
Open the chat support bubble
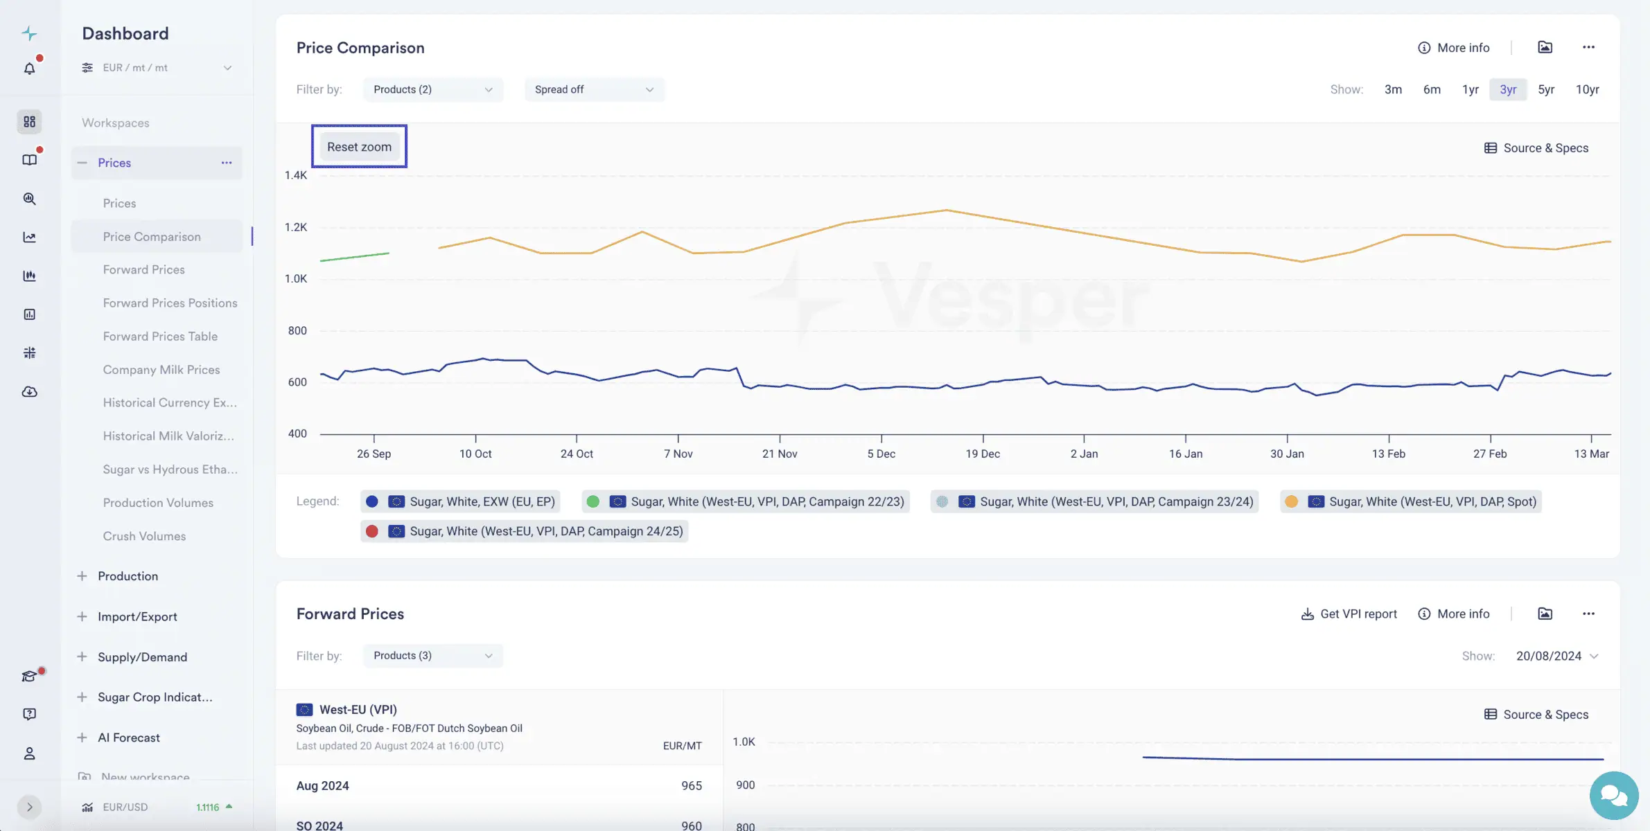1614,796
